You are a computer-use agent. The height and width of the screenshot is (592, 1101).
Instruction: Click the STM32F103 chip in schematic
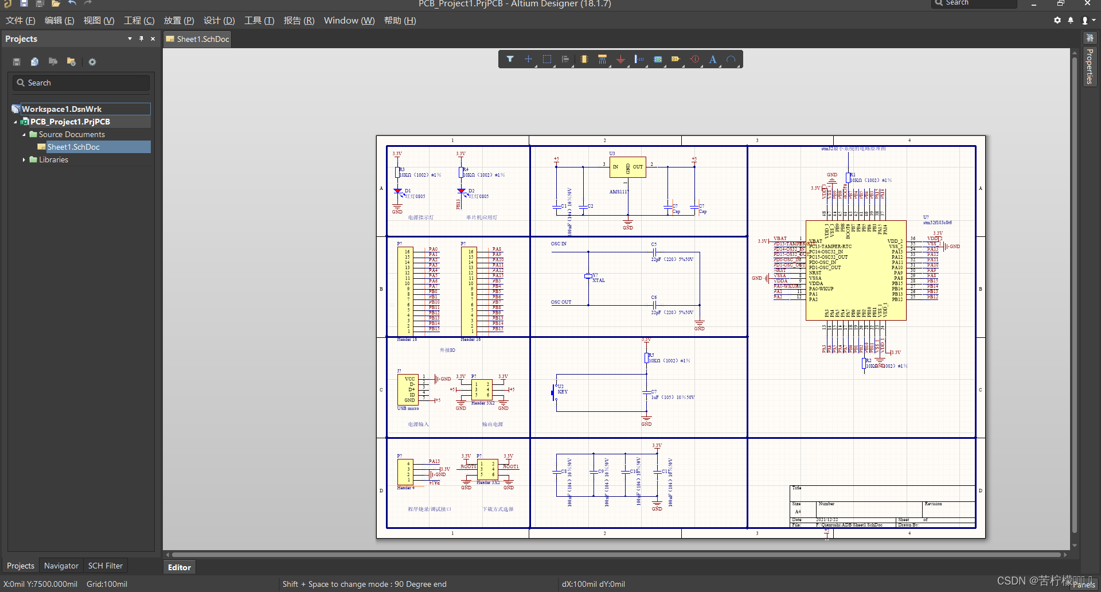[856, 270]
